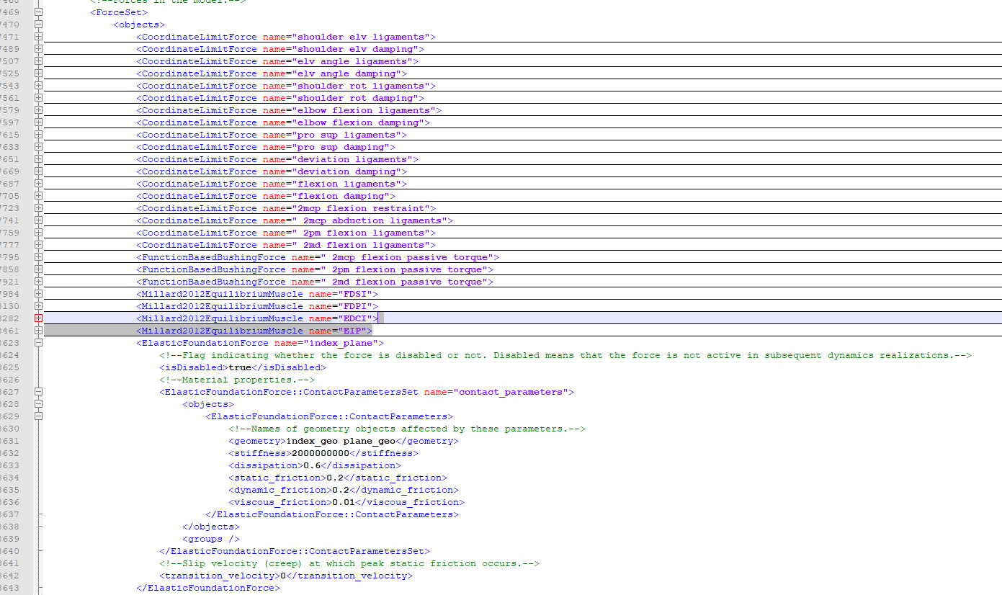Expand the "elbow flexion damping" fold marker

38,122
